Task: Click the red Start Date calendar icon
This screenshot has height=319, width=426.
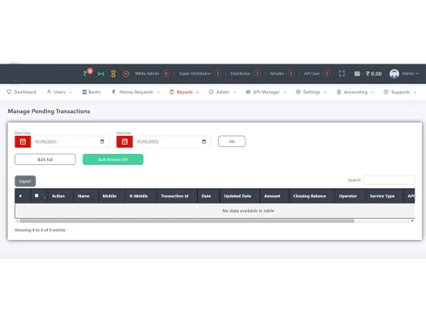Action: coord(23,142)
